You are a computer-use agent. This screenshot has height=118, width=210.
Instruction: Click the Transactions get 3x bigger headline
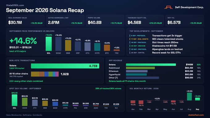(167, 36)
